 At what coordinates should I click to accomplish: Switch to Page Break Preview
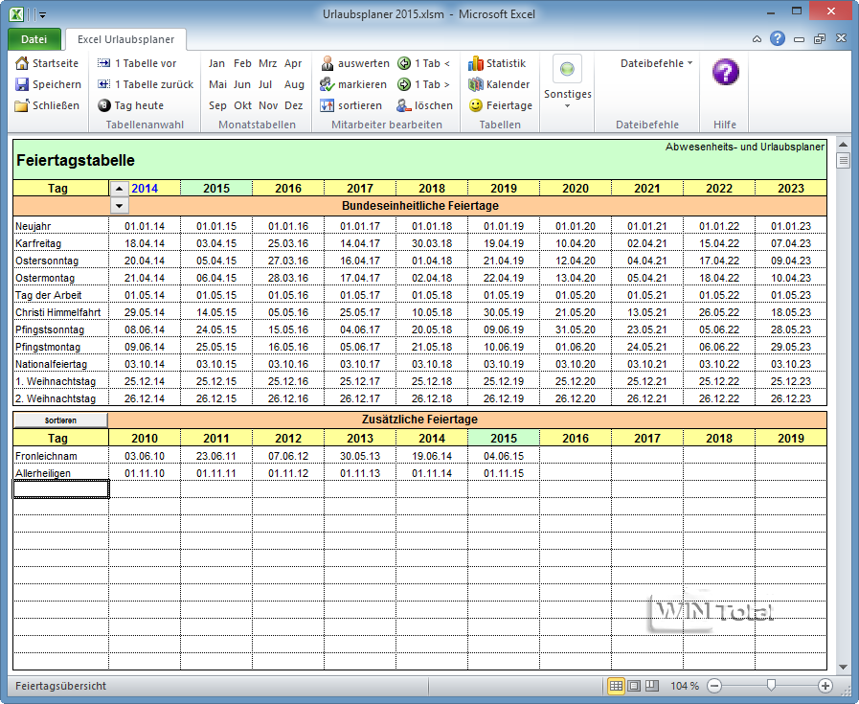point(652,686)
